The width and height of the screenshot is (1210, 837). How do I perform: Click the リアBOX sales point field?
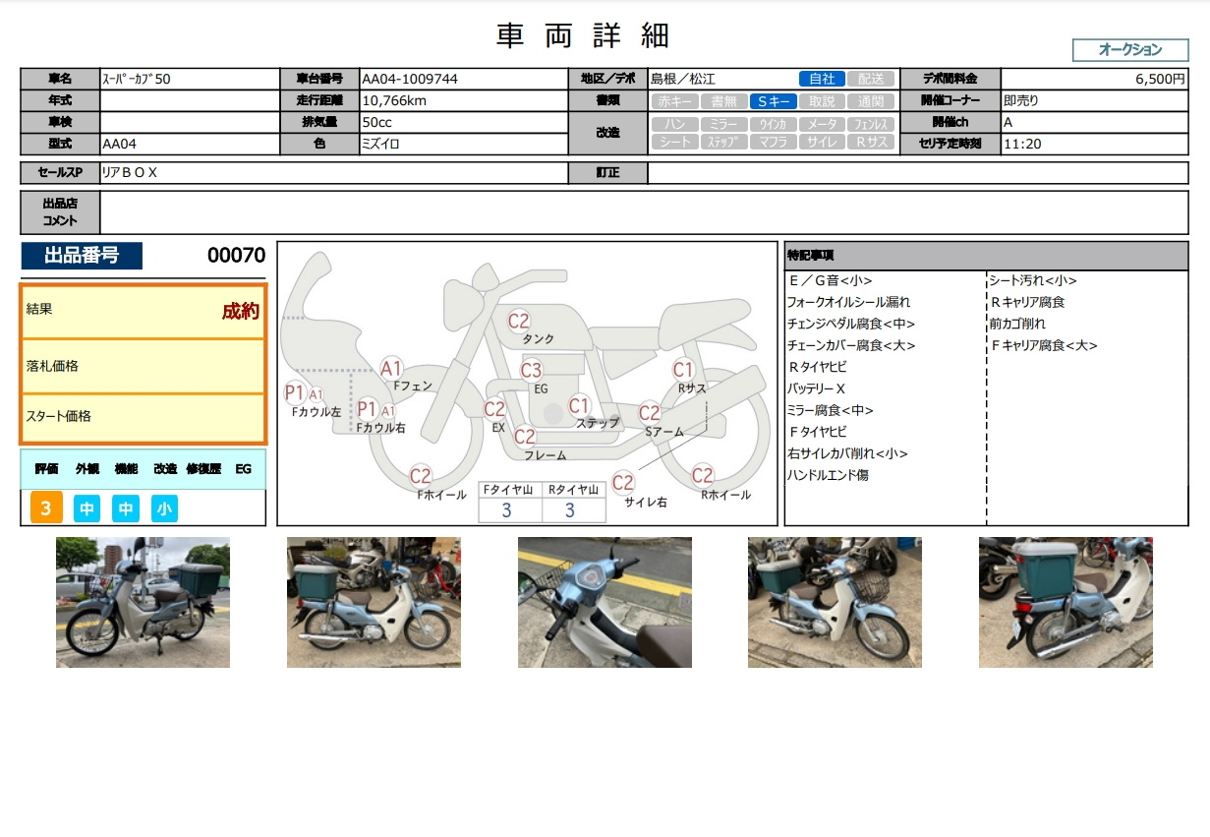coord(334,173)
